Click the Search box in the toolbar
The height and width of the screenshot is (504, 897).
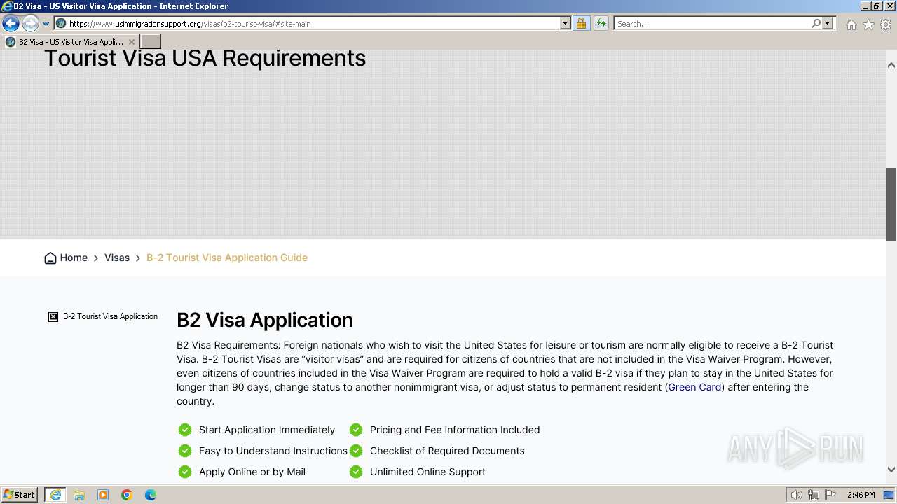coord(712,24)
